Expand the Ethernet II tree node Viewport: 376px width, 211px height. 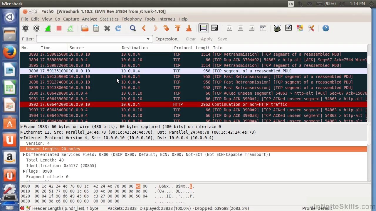21,132
